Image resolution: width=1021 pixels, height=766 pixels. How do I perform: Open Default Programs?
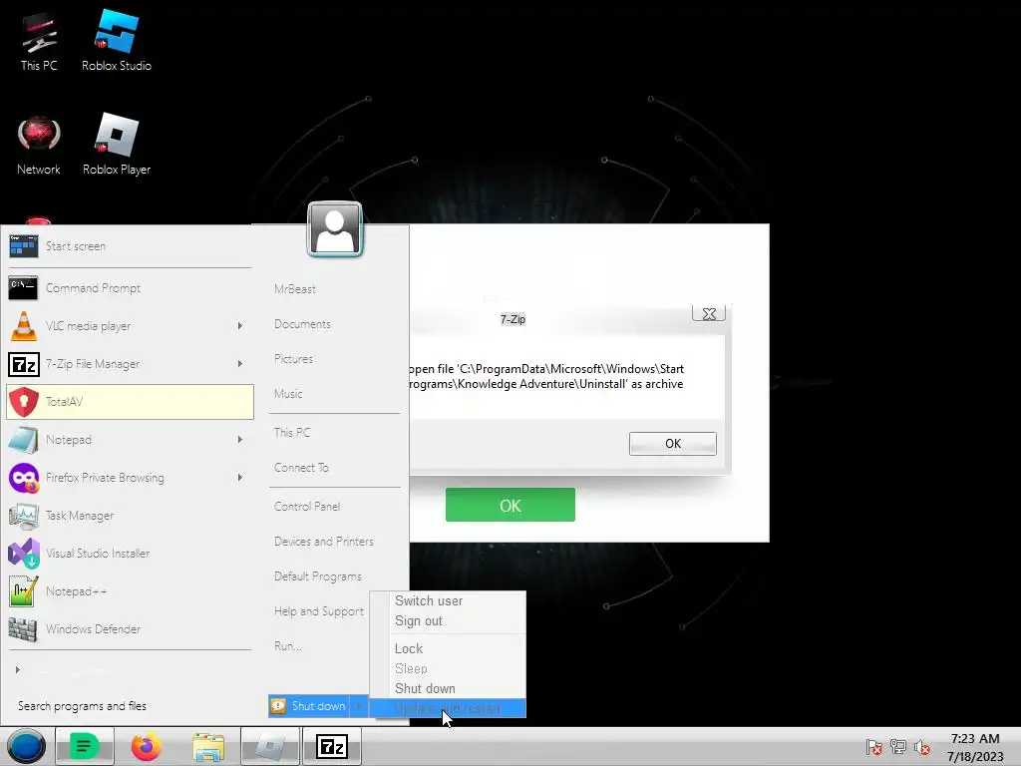(318, 576)
